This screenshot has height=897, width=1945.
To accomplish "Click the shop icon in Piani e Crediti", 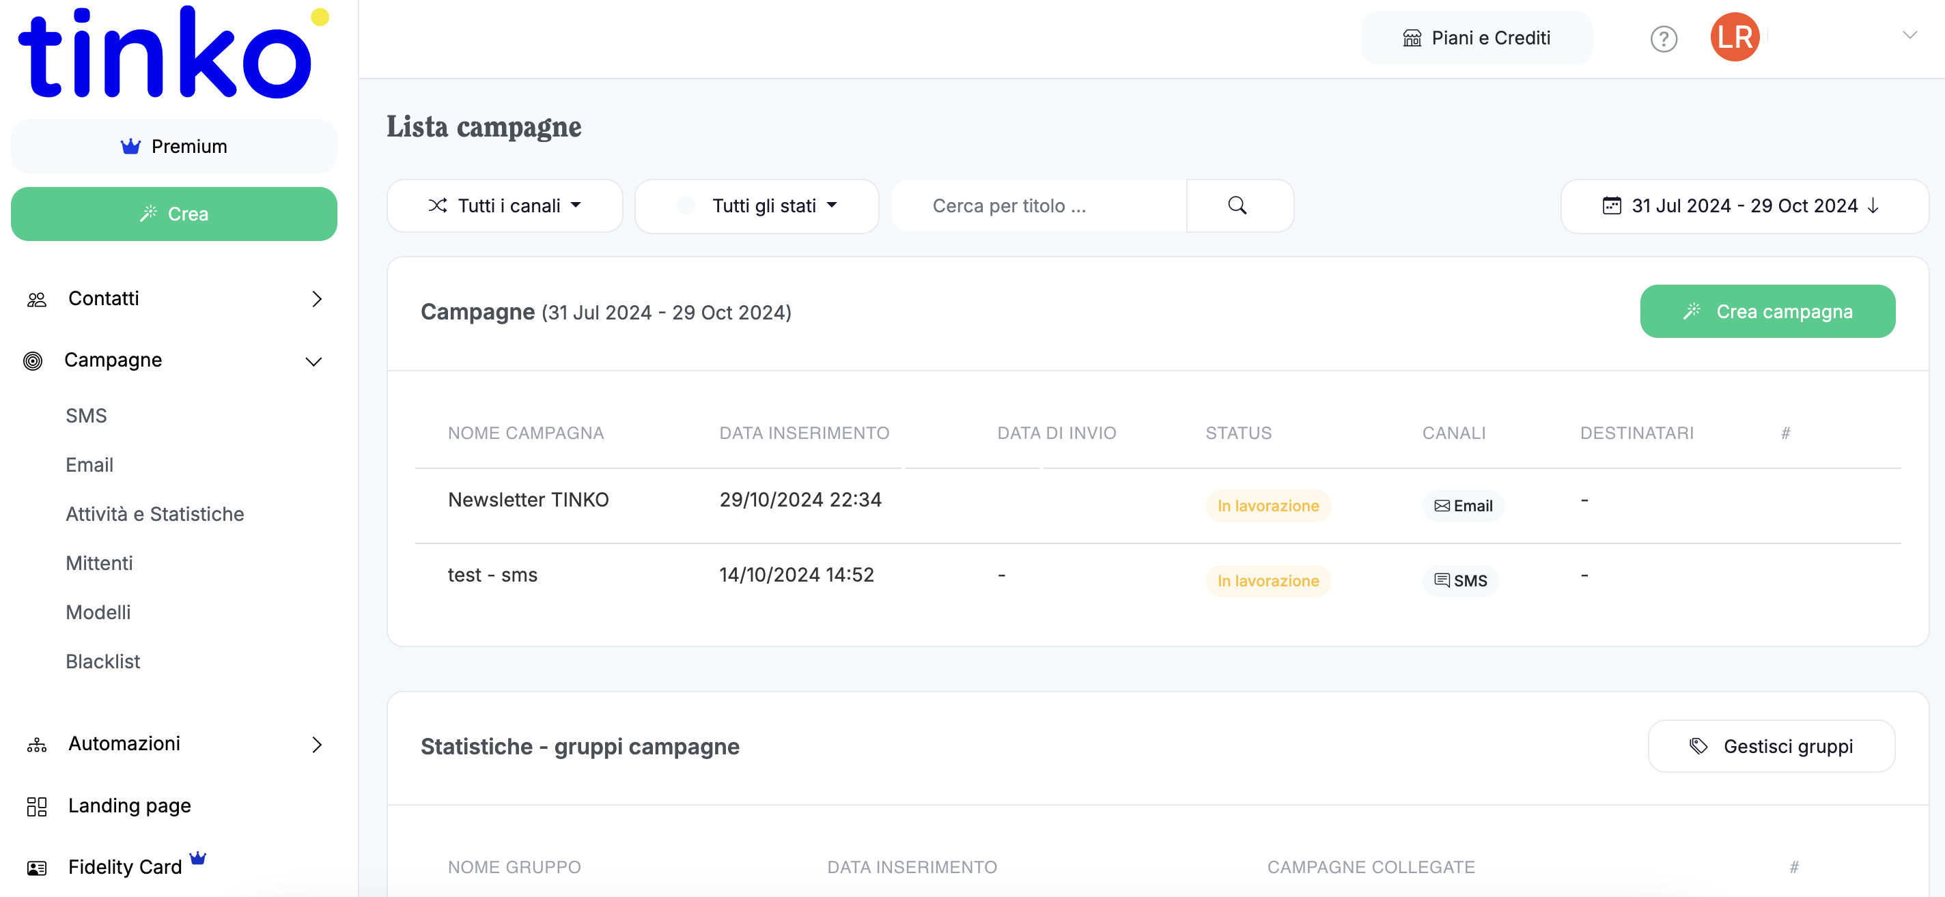I will [x=1412, y=38].
